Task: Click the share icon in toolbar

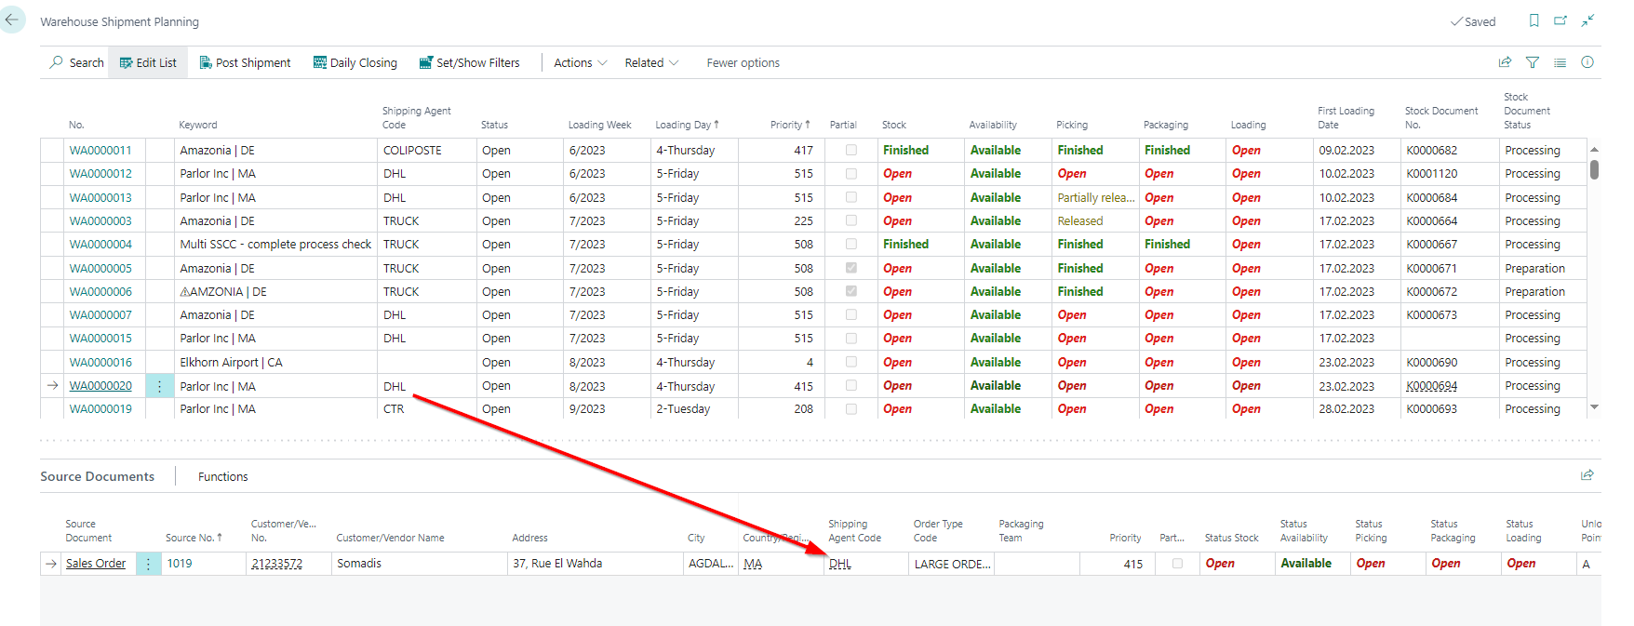Action: (1505, 62)
